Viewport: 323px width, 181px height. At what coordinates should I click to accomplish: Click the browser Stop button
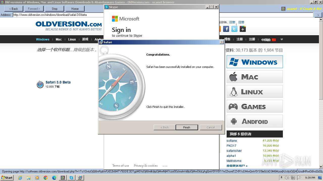pyautogui.click(x=55, y=9)
